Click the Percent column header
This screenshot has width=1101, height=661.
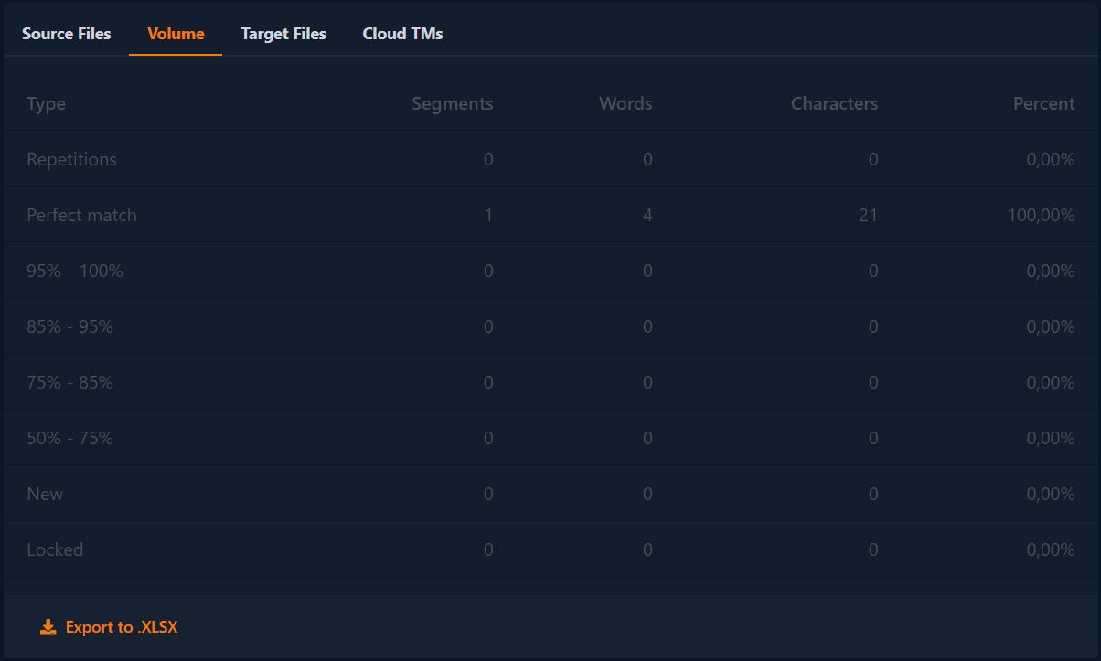click(x=1043, y=103)
